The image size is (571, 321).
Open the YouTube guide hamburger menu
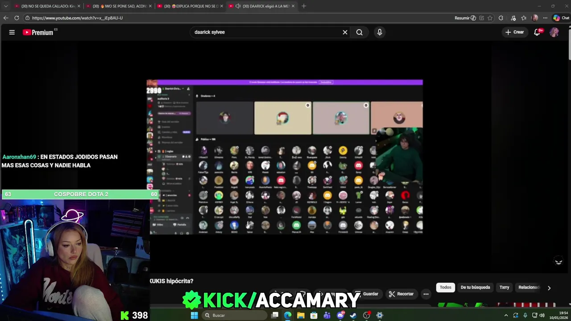(12, 32)
